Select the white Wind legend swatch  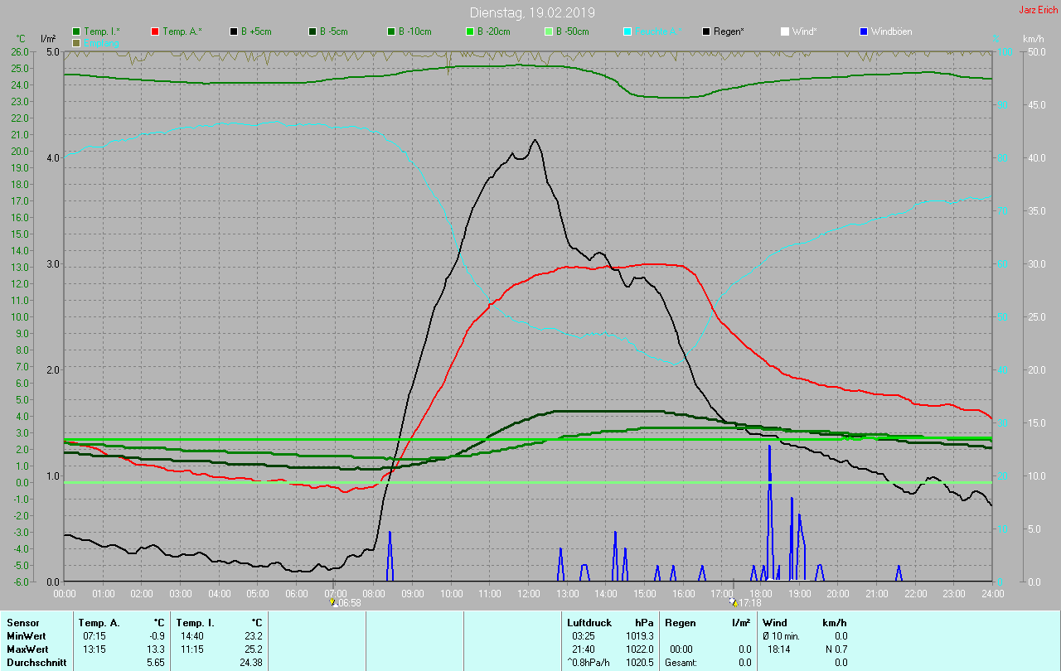tap(785, 31)
